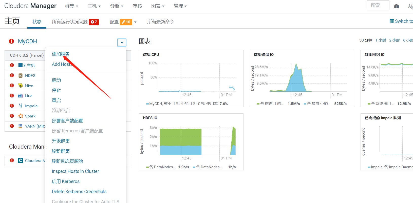Screen dimensions: 413x203
Task: Choose 停止 in the cluster menu
Action: [x=56, y=90]
